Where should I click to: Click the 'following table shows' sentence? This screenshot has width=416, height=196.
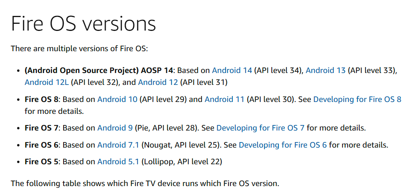145,183
